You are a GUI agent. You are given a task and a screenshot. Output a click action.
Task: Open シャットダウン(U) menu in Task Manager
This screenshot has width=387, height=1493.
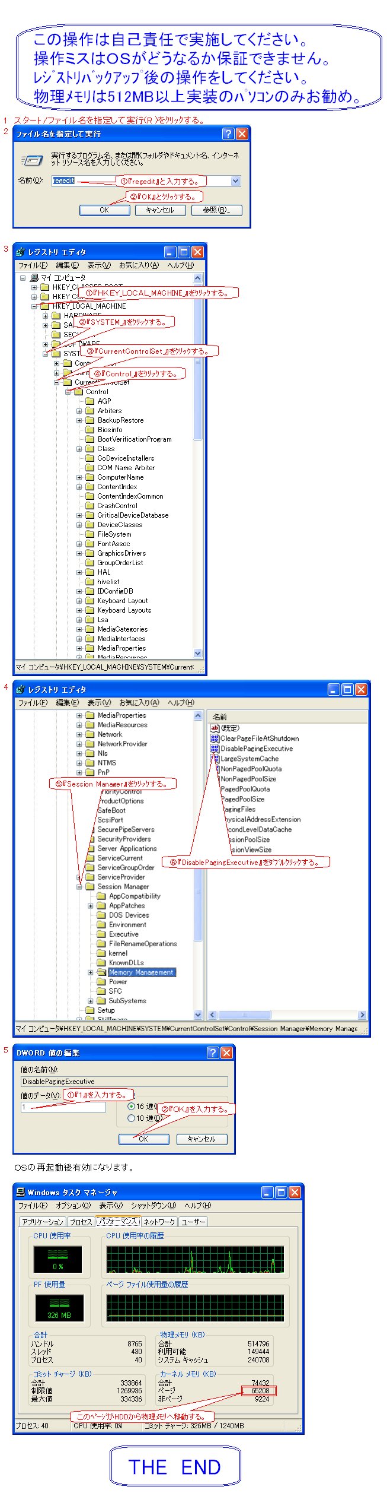pyautogui.click(x=153, y=1206)
